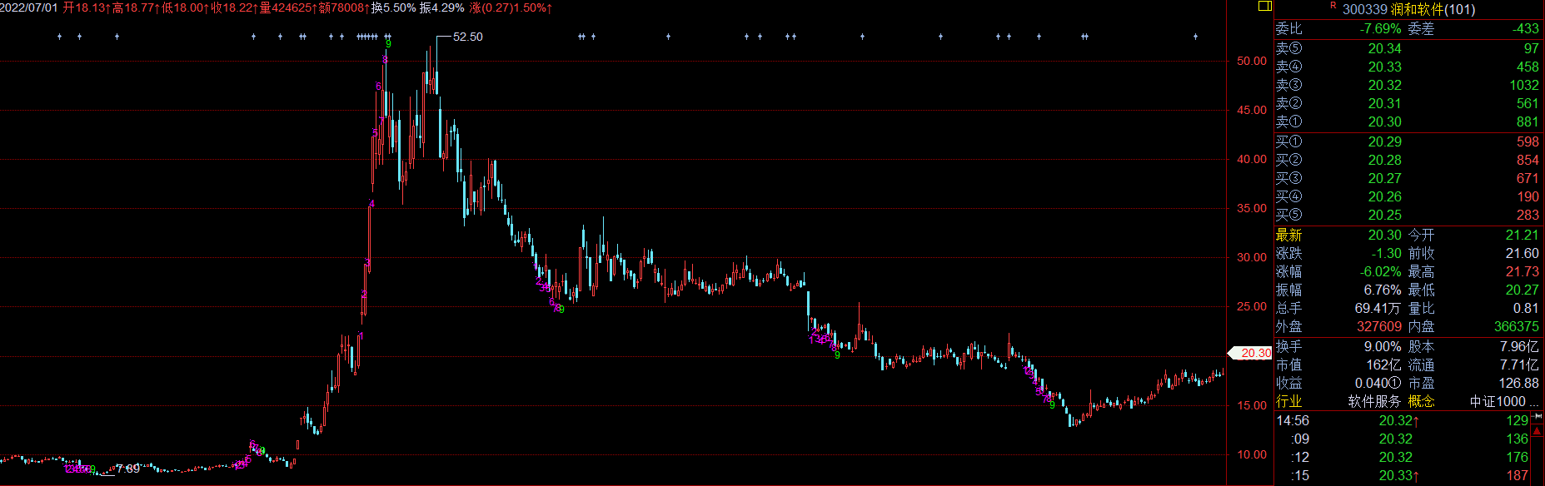Click the 2022/07/01 date in info bar
The image size is (1545, 486).
point(29,7)
